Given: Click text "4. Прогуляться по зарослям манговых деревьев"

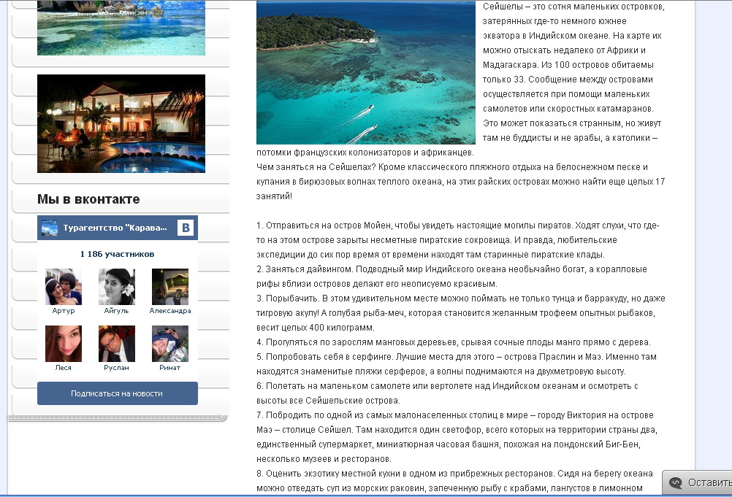Looking at the screenshot, I should tap(357, 342).
